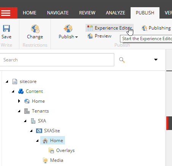This screenshot has height=166, width=172.
Task: Click the search magnifier icon
Action: pos(122,60)
